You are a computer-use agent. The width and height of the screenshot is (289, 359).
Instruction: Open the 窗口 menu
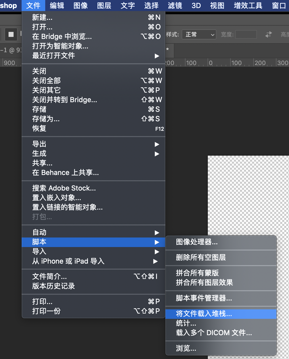click(x=278, y=6)
